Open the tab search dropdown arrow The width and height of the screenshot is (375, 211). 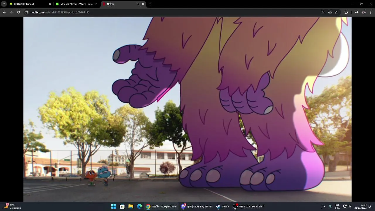[4, 4]
